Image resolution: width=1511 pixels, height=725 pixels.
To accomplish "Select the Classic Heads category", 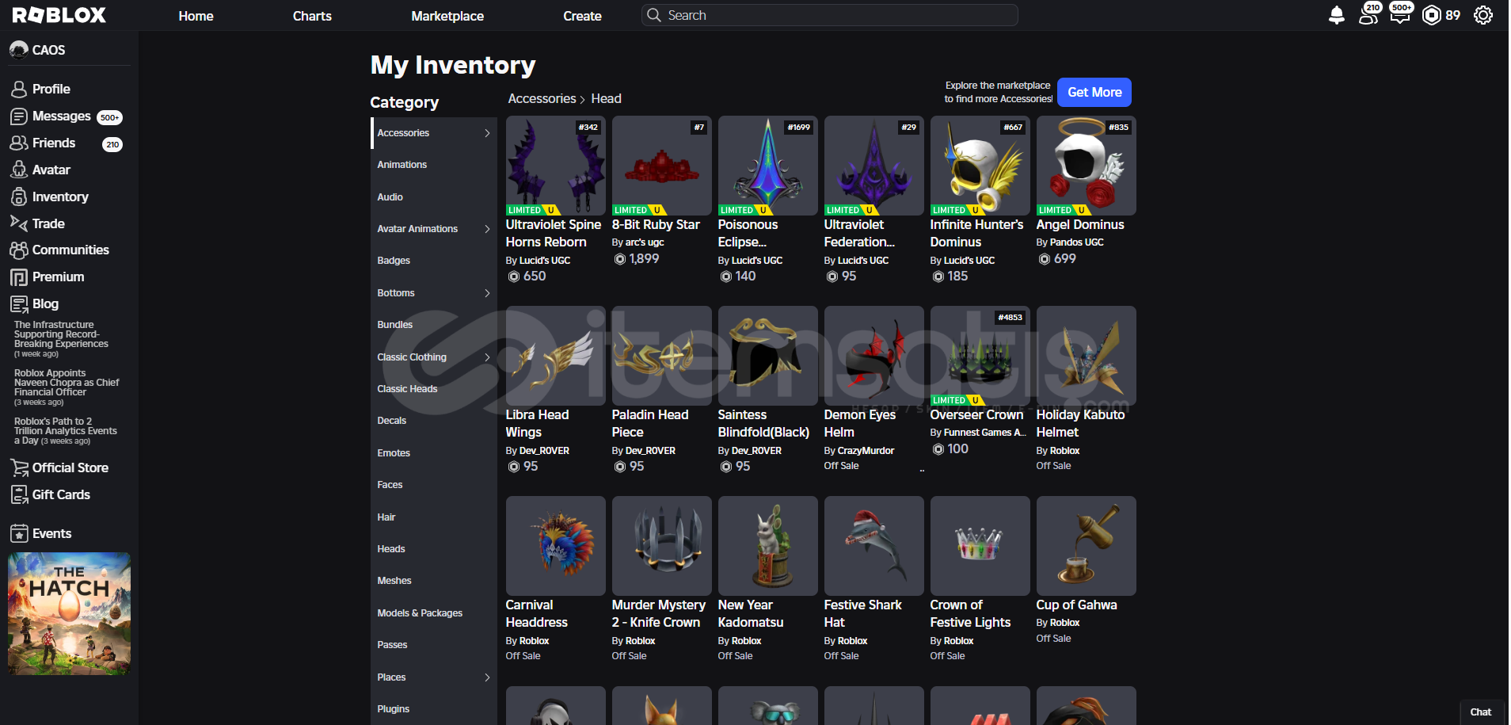I will pos(433,389).
